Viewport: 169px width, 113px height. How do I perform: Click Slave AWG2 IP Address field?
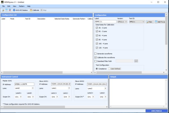click(x=97, y=84)
